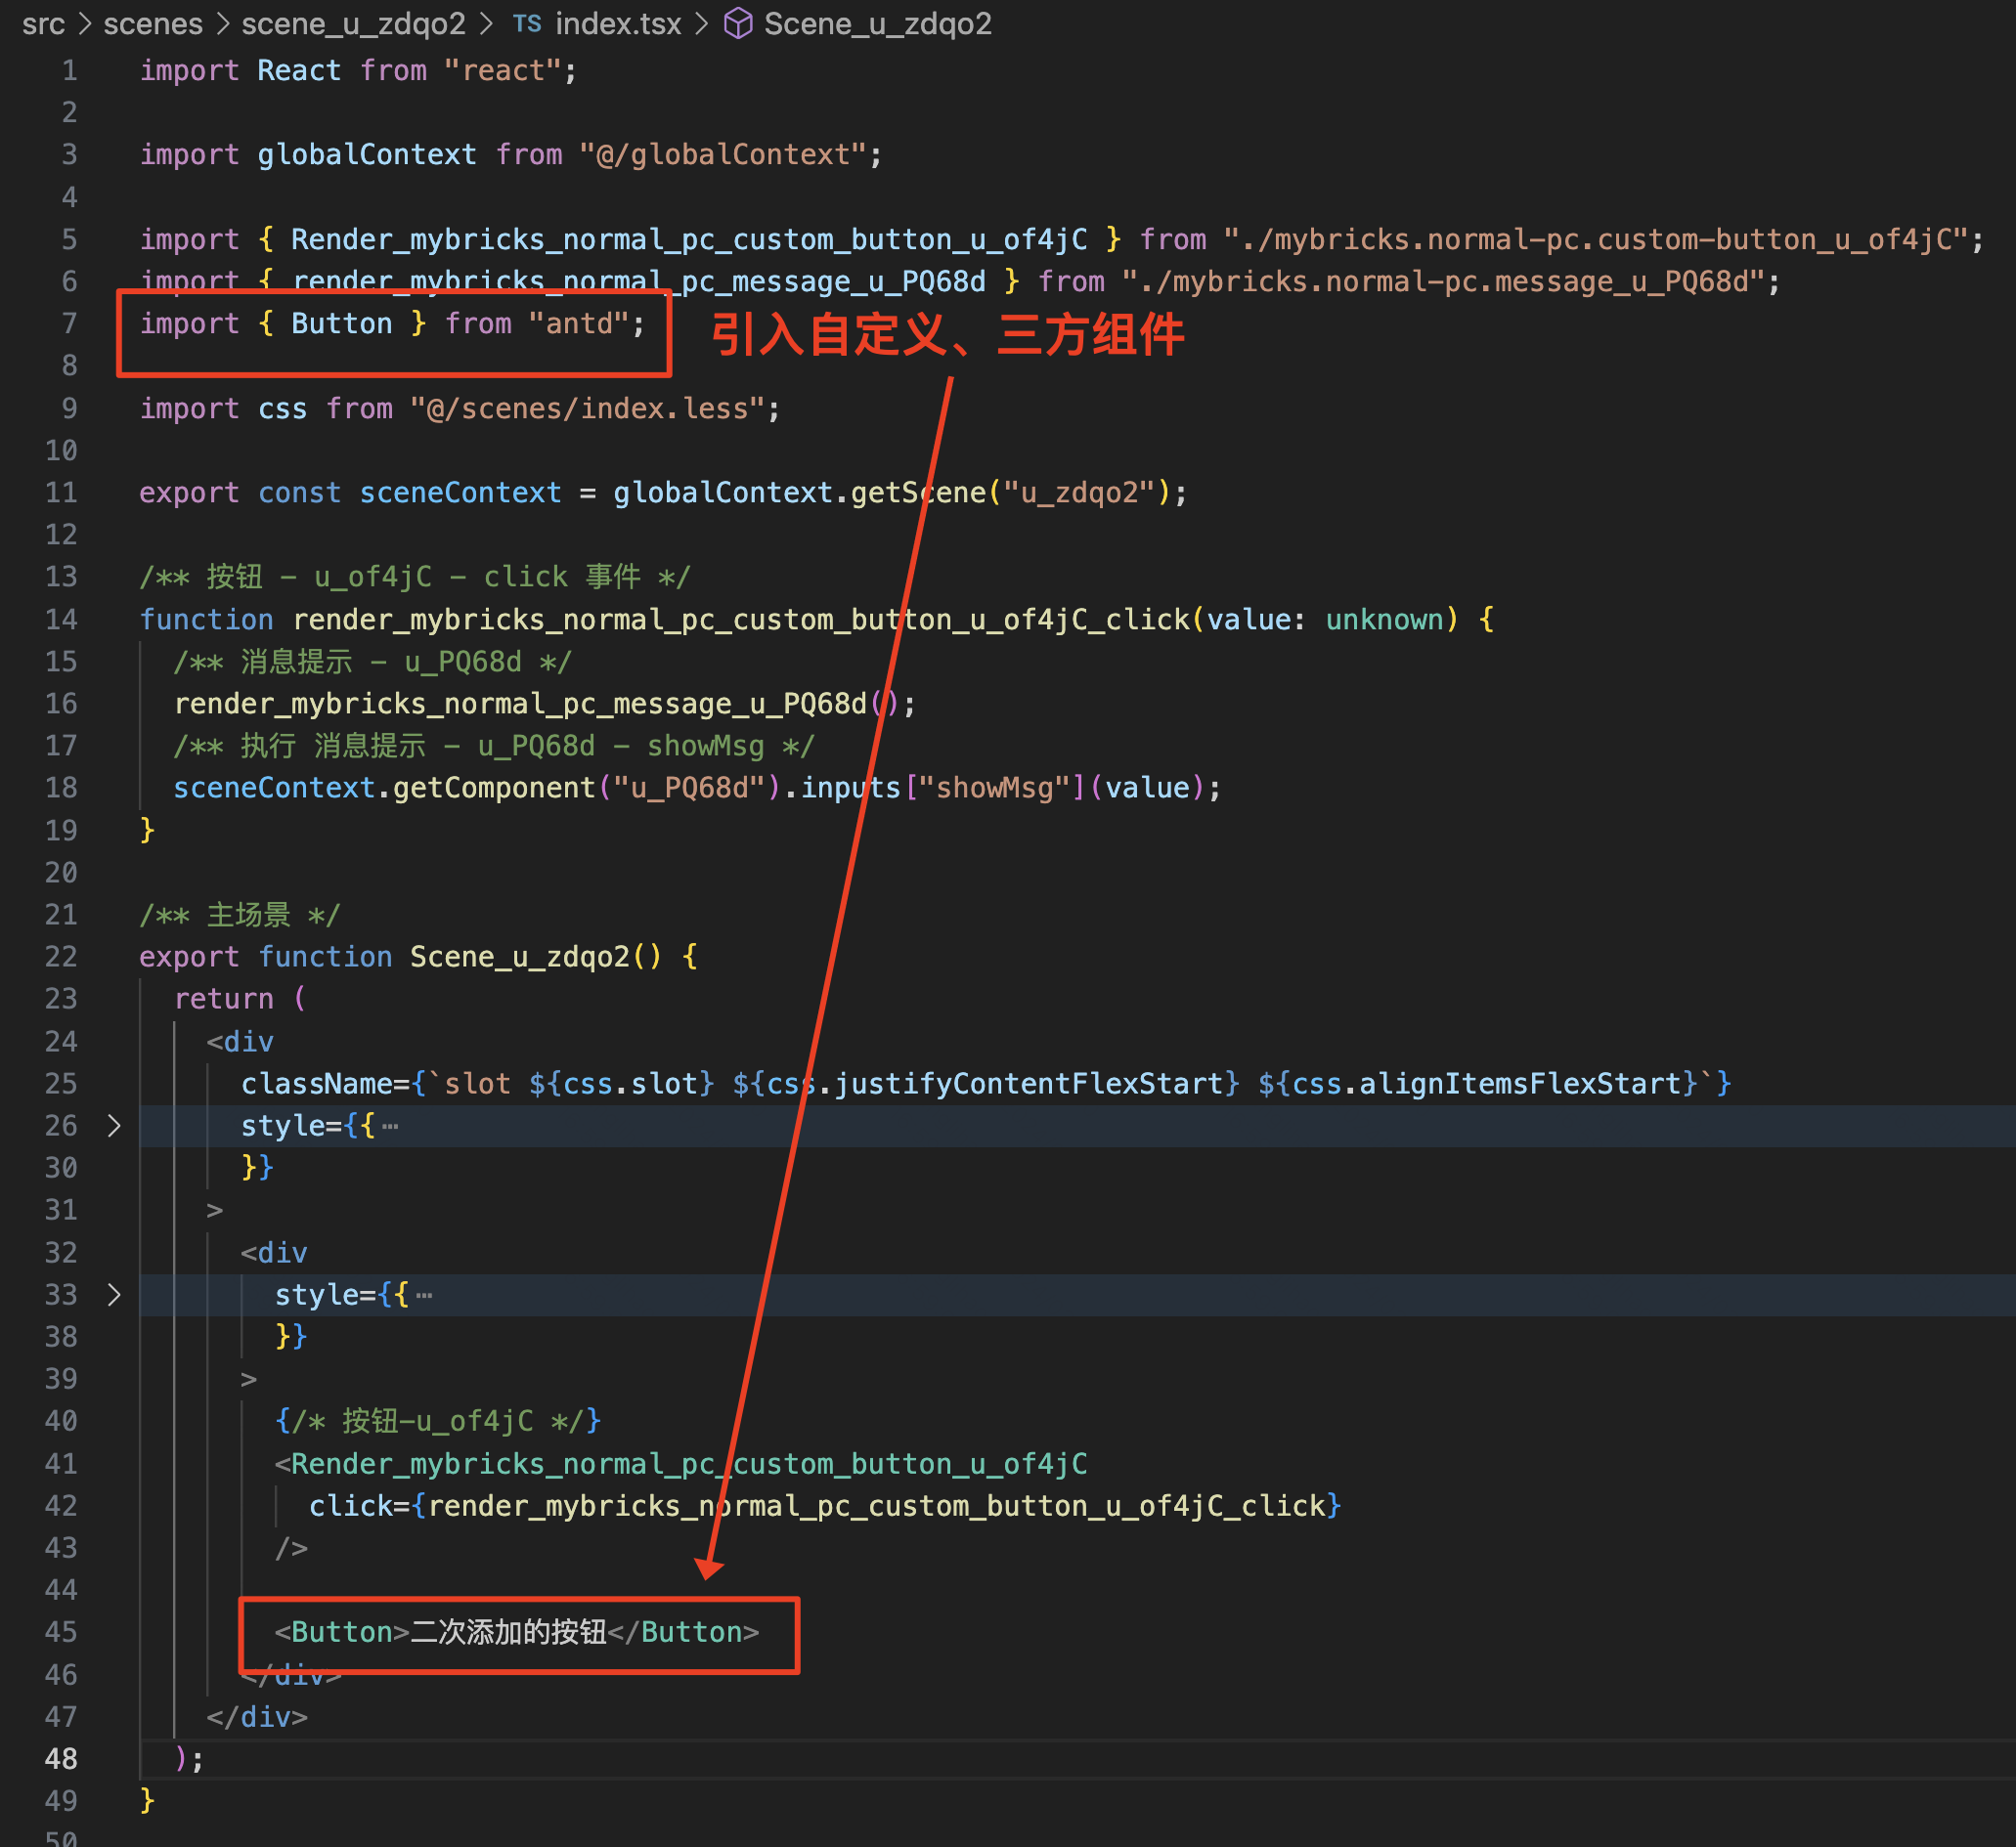Viewport: 2016px width, 1847px height.
Task: Click JSX comment '按钮-u_of4jC' on line 40
Action: pos(437,1421)
